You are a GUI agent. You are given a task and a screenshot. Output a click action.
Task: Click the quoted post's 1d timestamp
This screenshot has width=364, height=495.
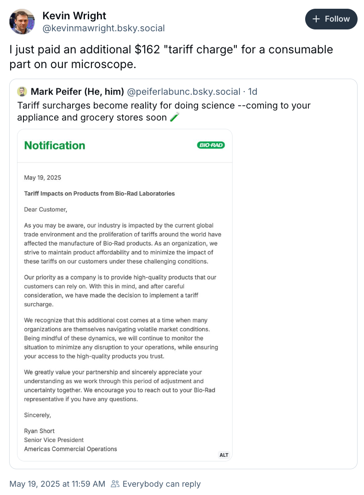253,92
